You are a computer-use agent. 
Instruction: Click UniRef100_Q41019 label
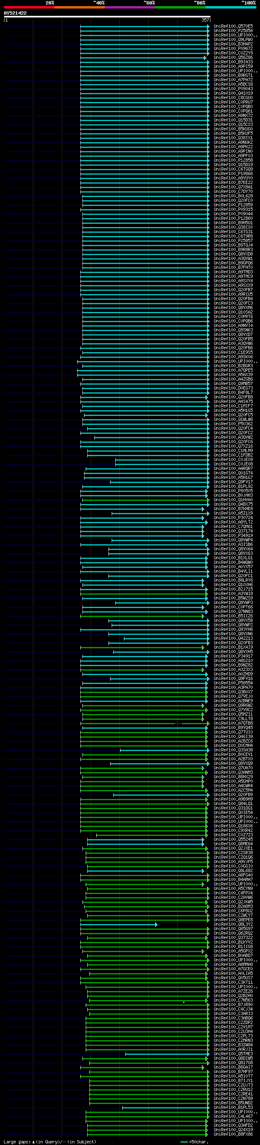tap(233, 93)
